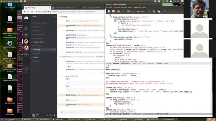Open the Javascript menu in Emacs
The width and height of the screenshot is (216, 121).
point(137,7)
